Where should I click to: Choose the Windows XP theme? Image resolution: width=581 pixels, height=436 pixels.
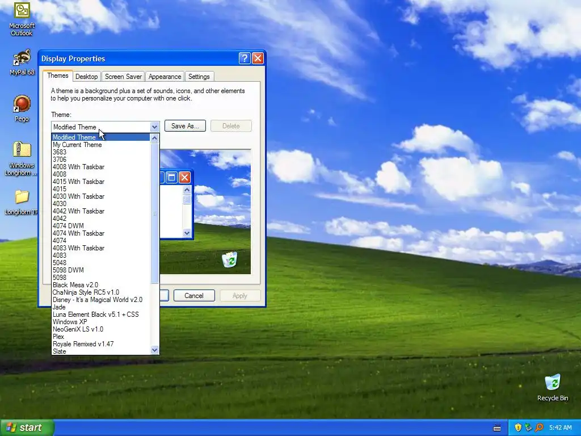click(101, 322)
